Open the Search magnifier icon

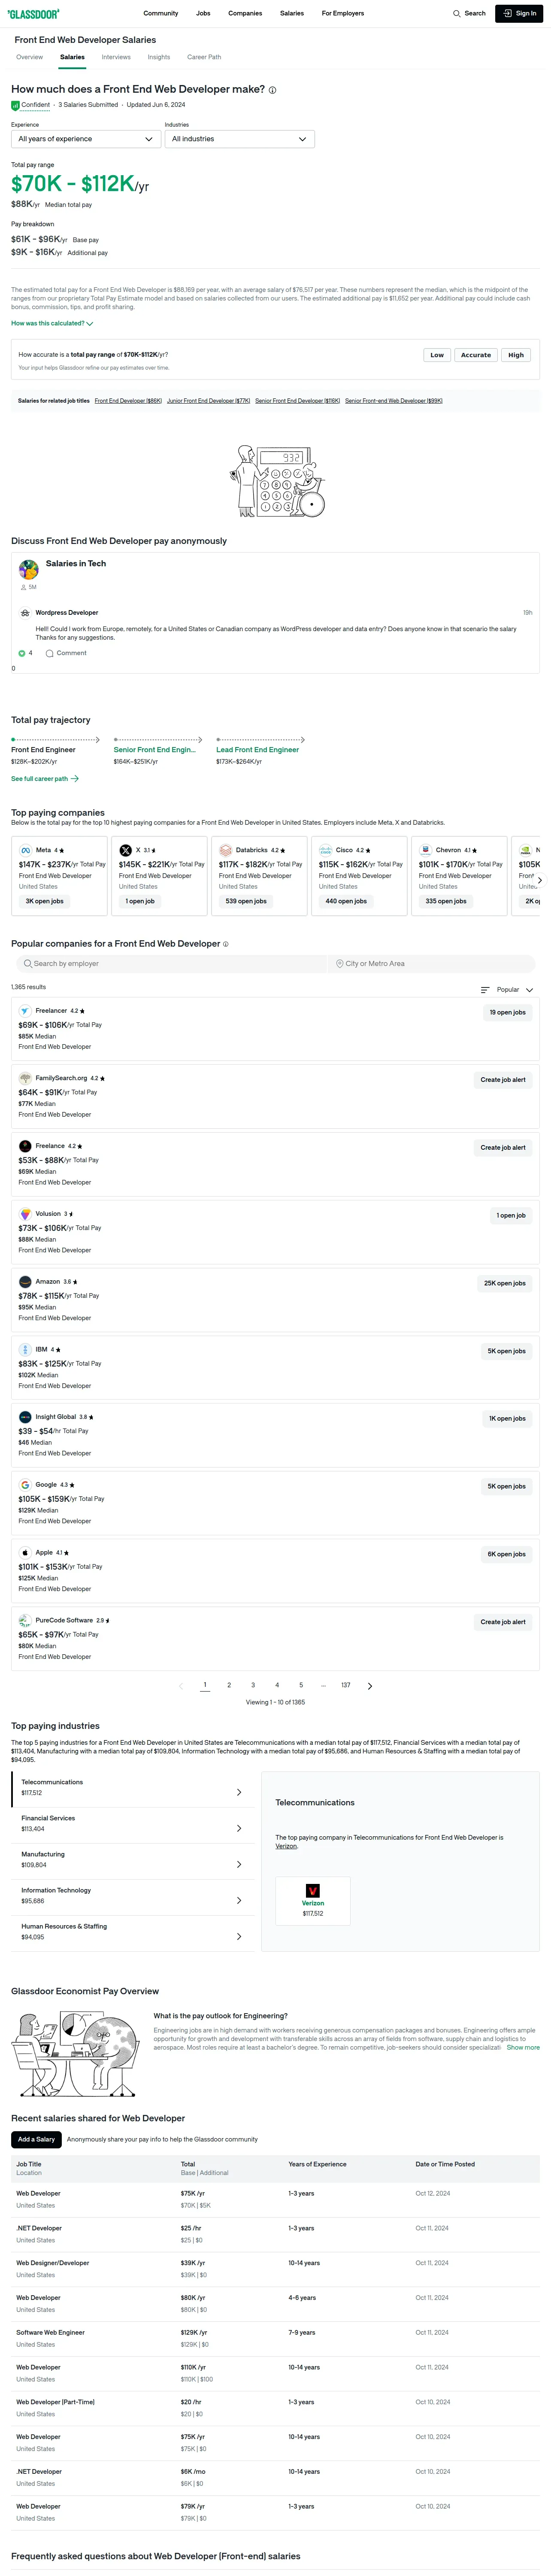point(457,14)
